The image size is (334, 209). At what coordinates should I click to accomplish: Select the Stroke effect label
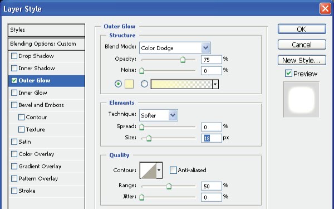pos(27,191)
